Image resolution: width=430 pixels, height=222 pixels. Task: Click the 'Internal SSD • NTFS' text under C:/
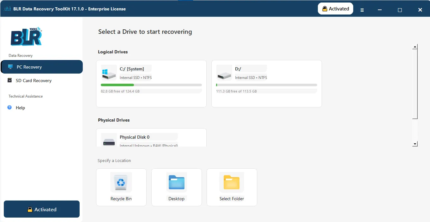tap(136, 78)
